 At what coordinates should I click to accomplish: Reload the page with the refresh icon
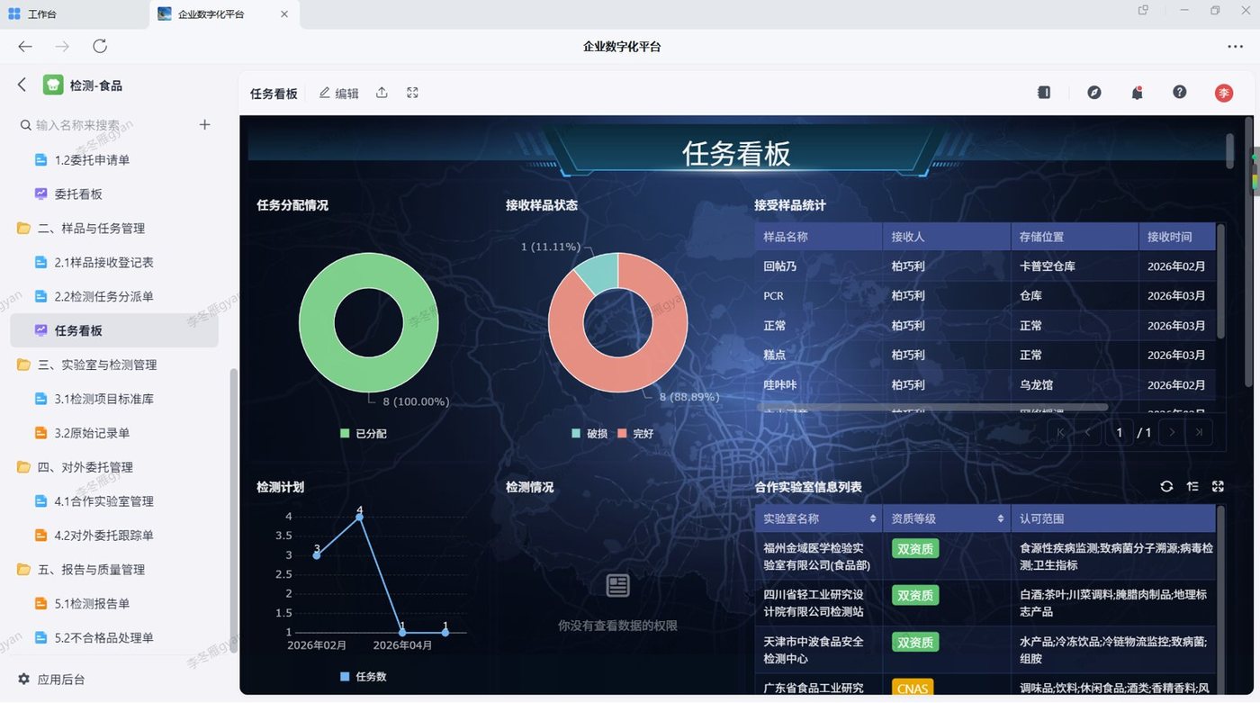(100, 47)
